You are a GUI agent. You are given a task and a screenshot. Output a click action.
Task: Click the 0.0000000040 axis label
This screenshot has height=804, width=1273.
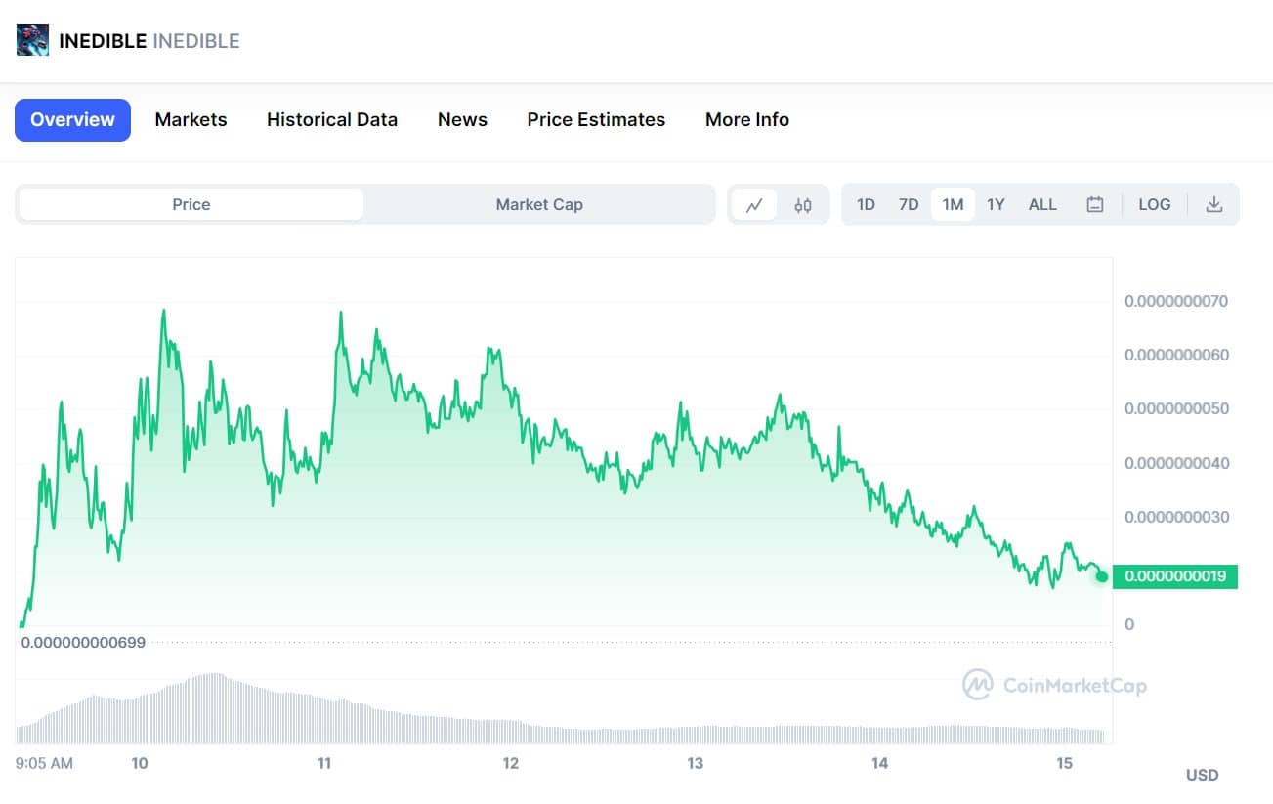[1176, 463]
